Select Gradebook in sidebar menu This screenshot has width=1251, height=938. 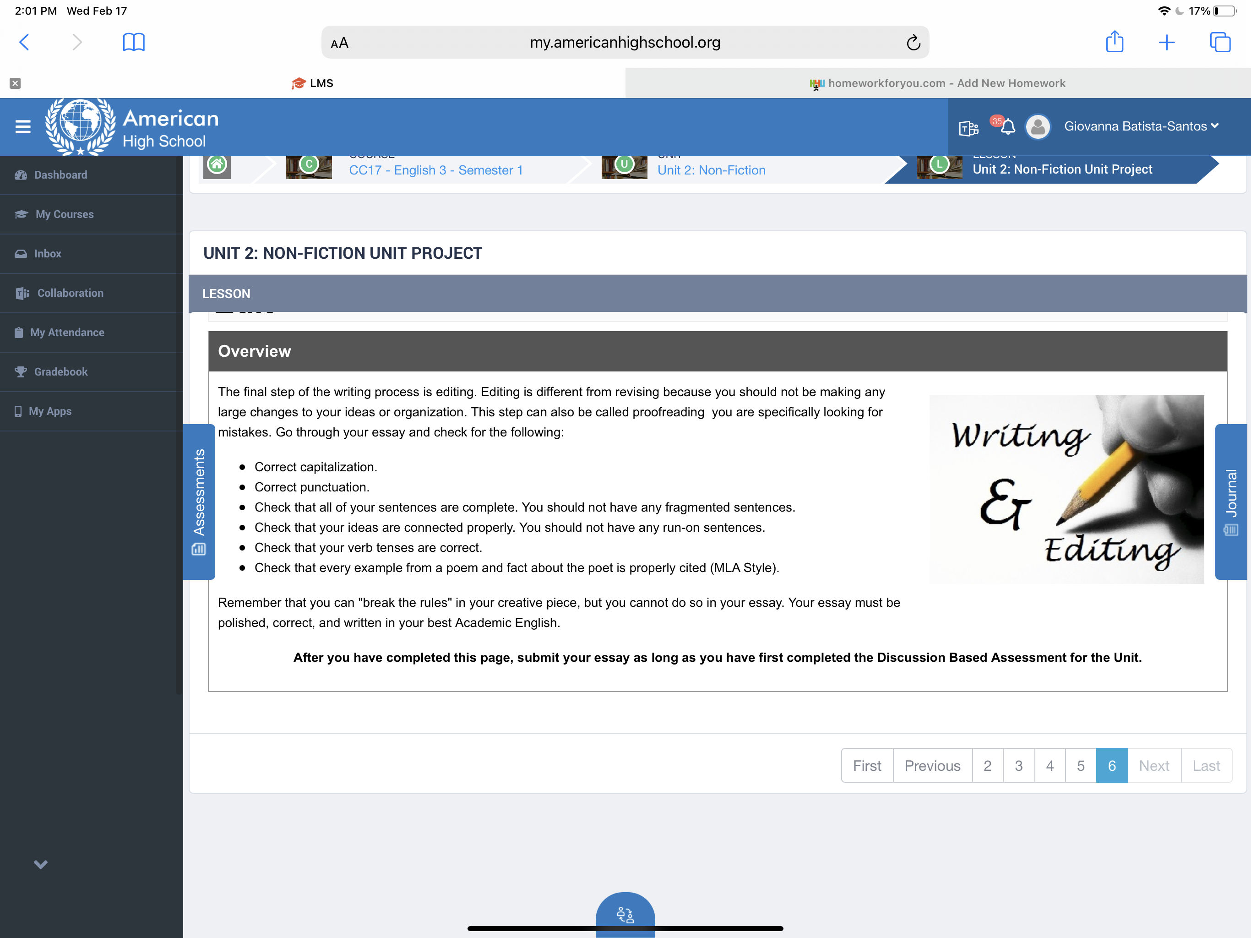60,372
